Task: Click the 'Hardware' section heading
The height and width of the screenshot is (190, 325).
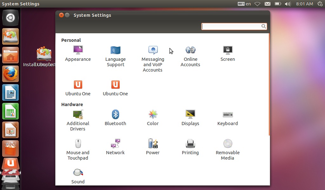Action: point(72,104)
